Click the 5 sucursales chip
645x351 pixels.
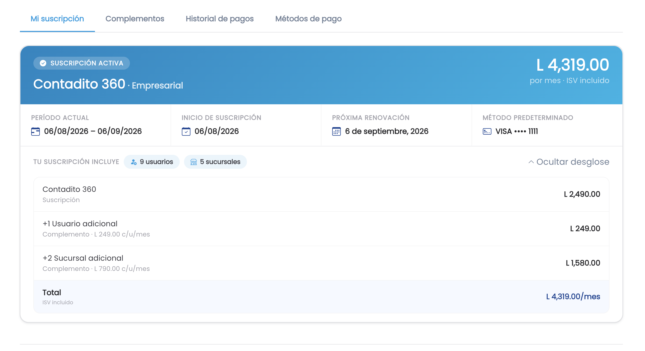[x=215, y=162]
